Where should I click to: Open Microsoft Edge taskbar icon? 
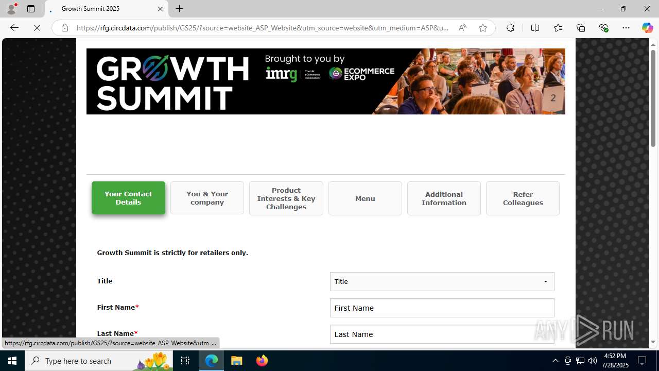[212, 361]
